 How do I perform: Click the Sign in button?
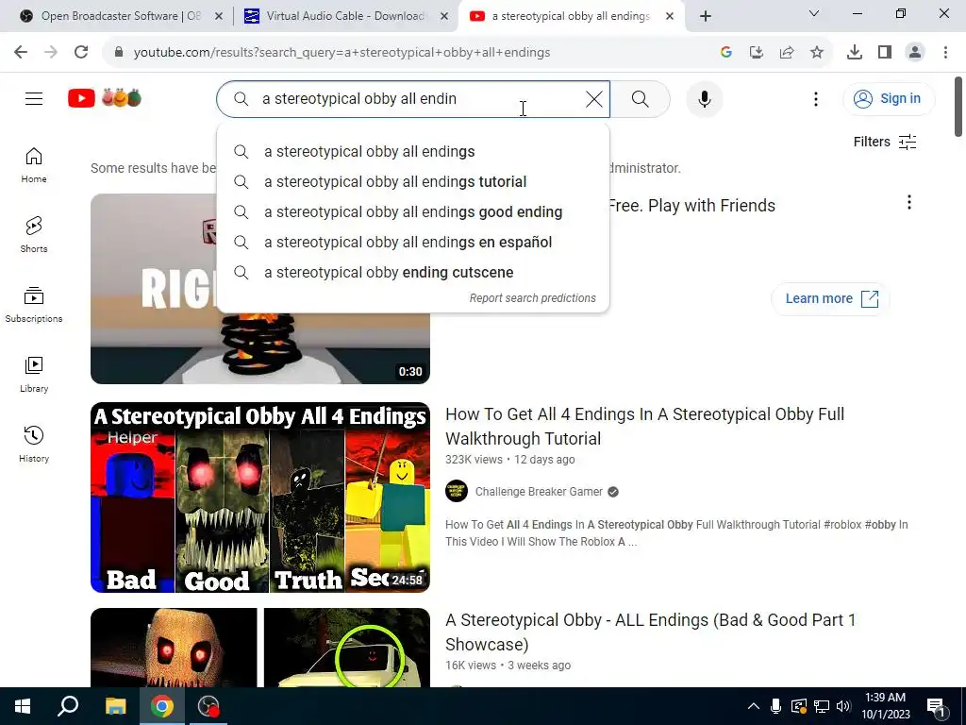[x=889, y=98]
